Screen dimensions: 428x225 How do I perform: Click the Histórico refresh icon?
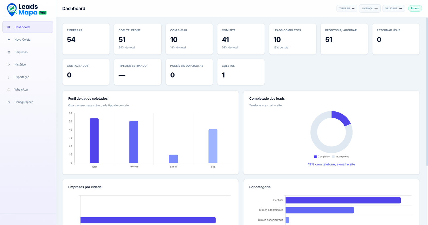[x=9, y=65]
